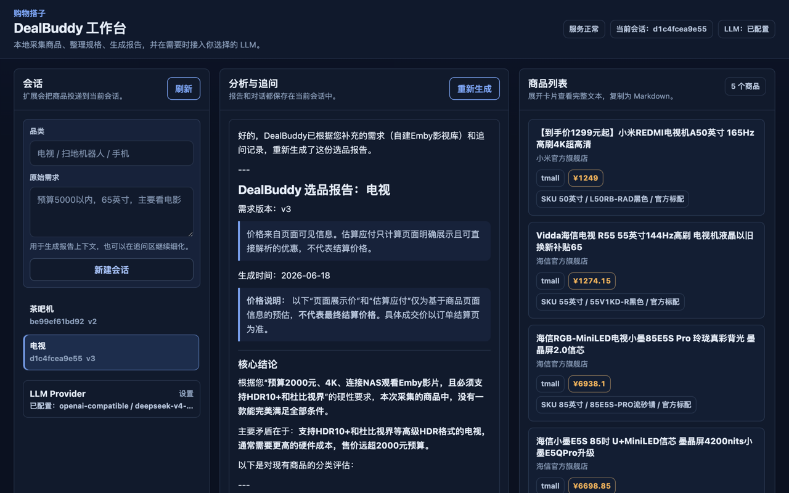Open 设置 in the LLM Provider card

(x=186, y=394)
